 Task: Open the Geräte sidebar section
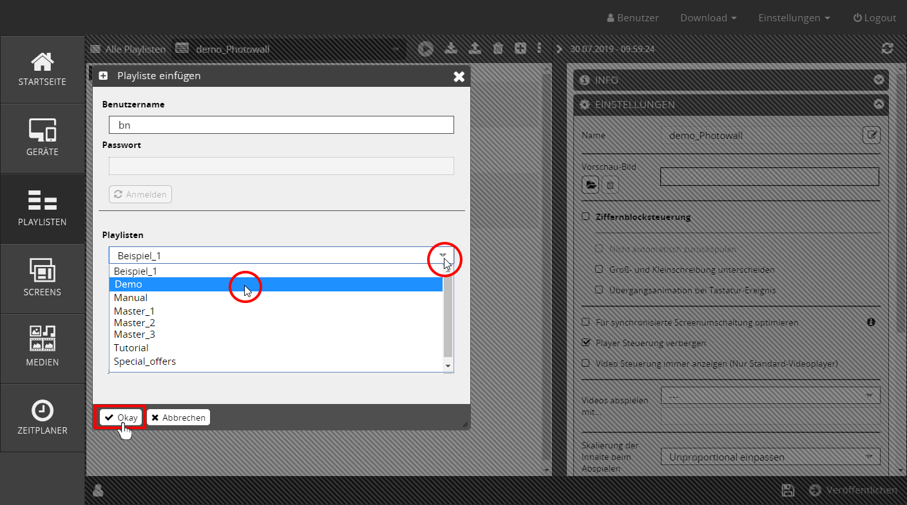coord(43,138)
